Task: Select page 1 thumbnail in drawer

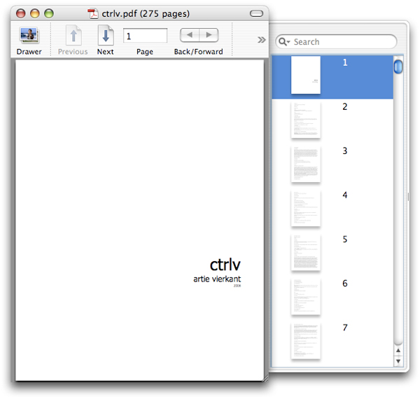Action: (x=306, y=75)
